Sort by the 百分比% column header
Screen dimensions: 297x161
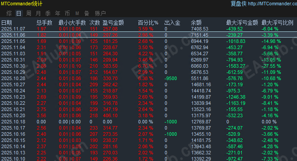click(x=148, y=23)
